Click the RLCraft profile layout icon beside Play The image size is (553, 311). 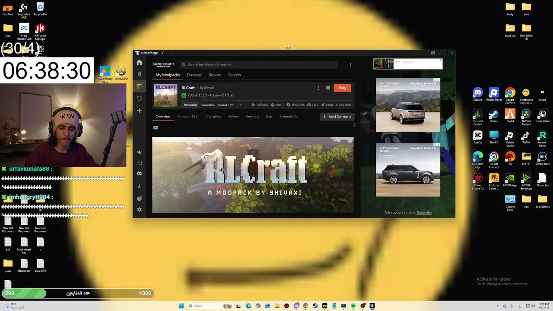pos(328,88)
